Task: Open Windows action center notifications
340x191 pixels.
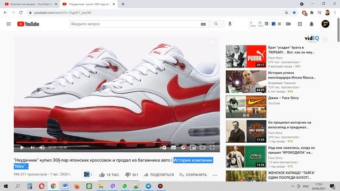Action: 332,186
